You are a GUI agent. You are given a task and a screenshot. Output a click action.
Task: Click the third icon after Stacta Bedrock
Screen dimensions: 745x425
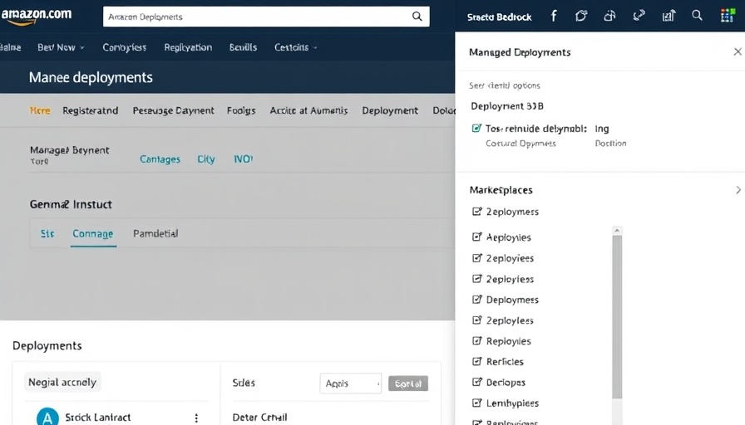(x=609, y=16)
